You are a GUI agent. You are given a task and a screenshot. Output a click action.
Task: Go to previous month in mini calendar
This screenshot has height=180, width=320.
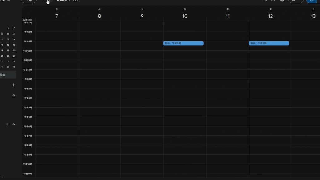8,28
